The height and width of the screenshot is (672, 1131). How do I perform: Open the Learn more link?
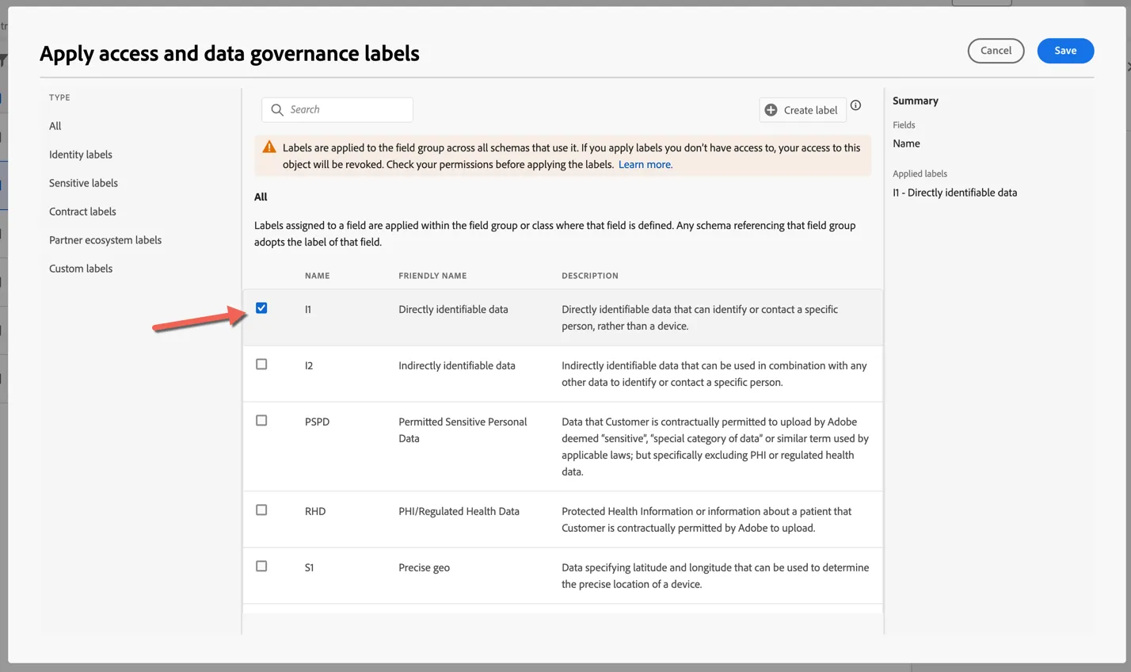[645, 165]
